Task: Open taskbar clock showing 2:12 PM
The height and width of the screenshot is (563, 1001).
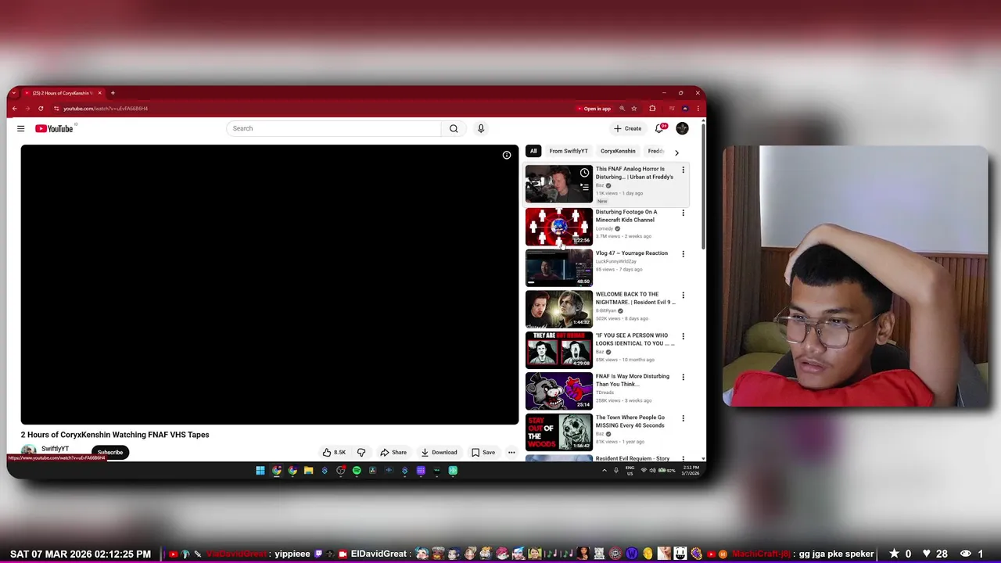Action: pyautogui.click(x=691, y=470)
